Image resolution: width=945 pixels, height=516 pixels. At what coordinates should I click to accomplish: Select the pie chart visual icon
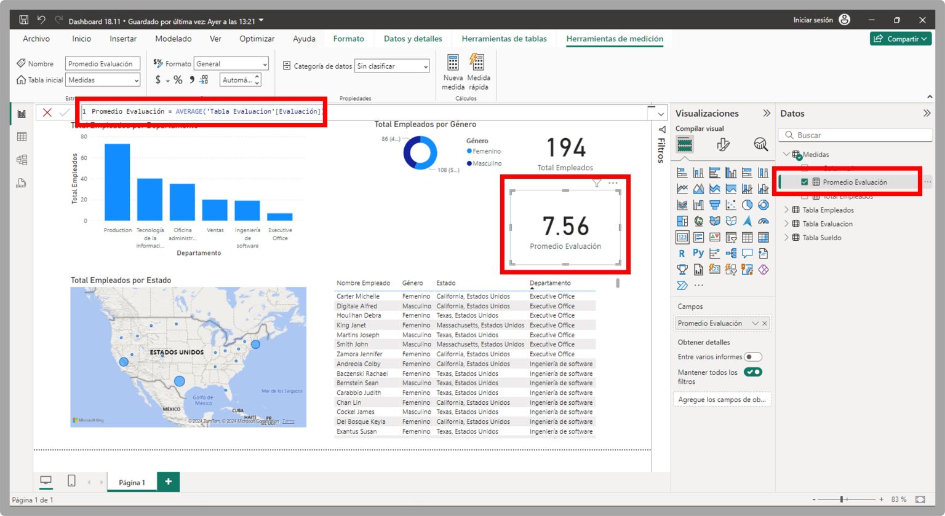(746, 204)
